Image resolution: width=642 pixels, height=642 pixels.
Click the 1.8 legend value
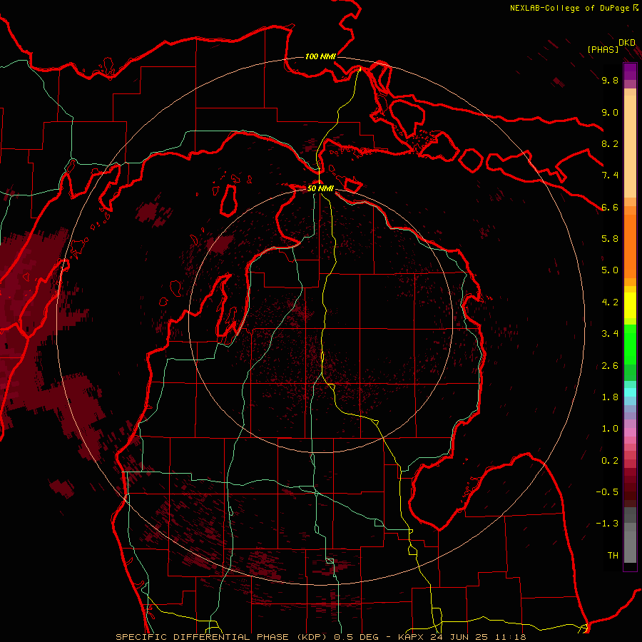pyautogui.click(x=610, y=397)
